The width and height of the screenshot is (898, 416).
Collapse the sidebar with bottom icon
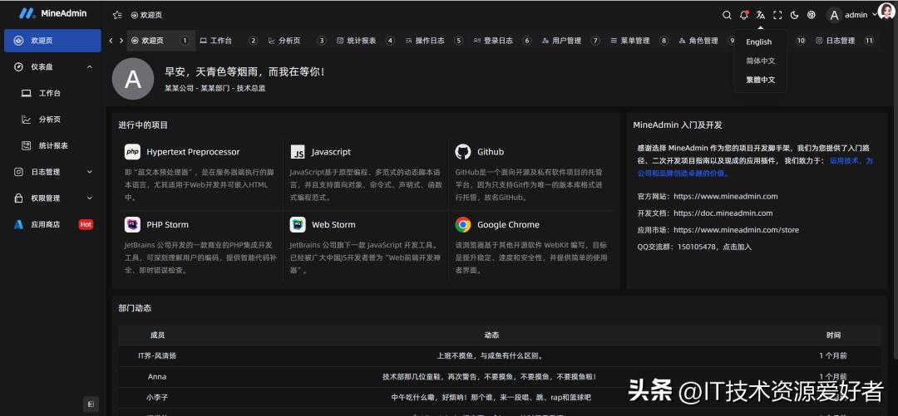click(x=91, y=404)
